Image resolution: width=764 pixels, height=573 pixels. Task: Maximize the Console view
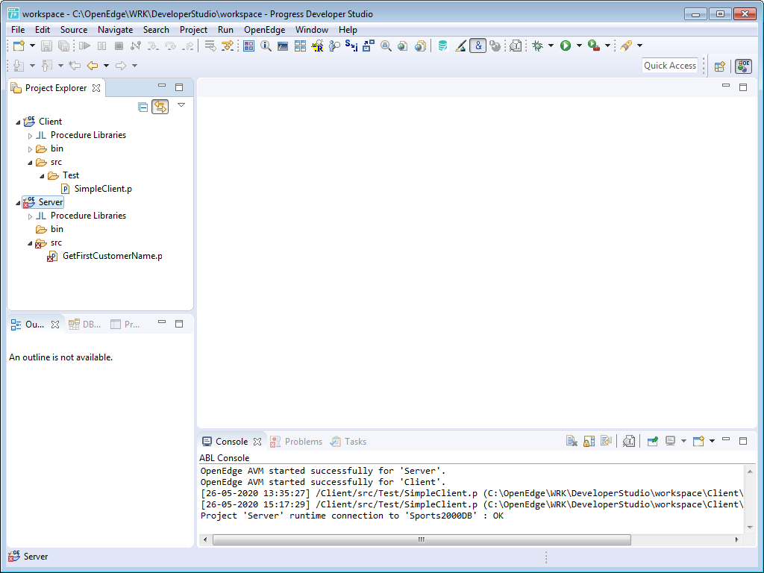(x=743, y=441)
